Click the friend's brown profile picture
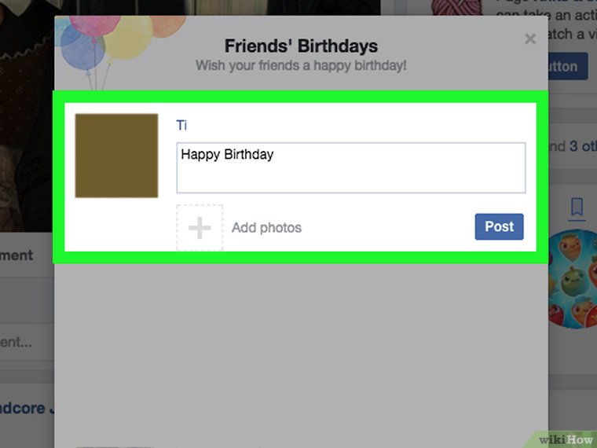The height and width of the screenshot is (448, 597). tap(116, 156)
